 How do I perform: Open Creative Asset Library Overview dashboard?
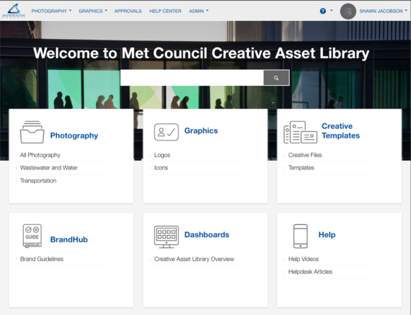point(194,259)
